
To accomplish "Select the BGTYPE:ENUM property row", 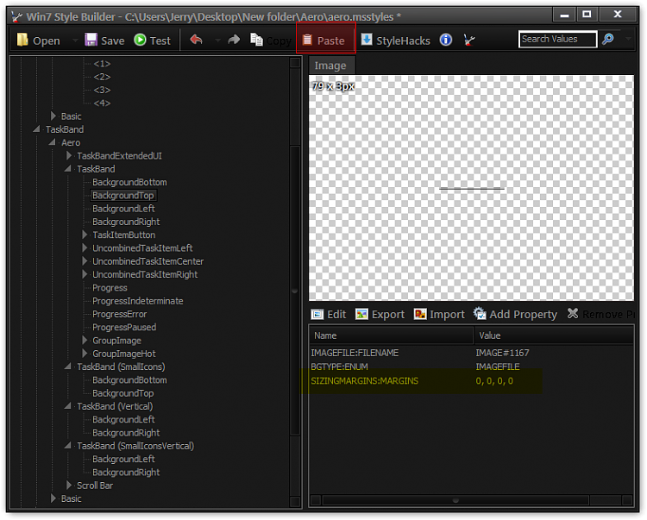I will click(471, 367).
